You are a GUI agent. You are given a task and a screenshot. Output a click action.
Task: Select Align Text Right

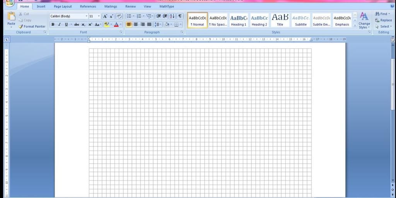(142, 24)
